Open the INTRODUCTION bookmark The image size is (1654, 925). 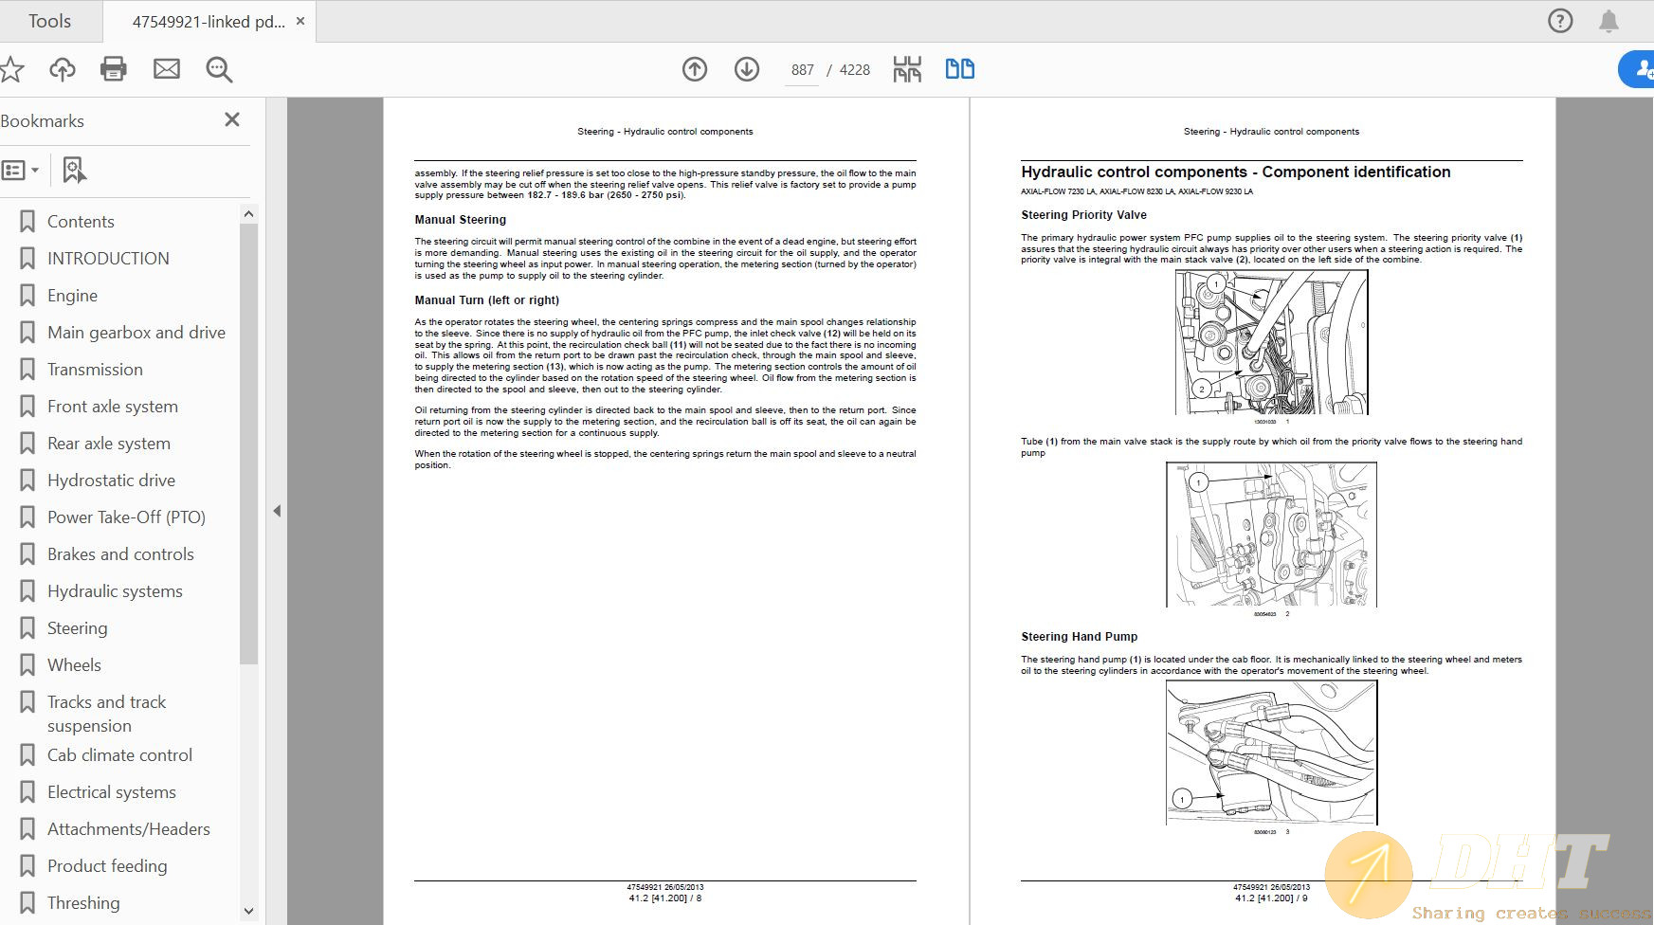(x=108, y=259)
